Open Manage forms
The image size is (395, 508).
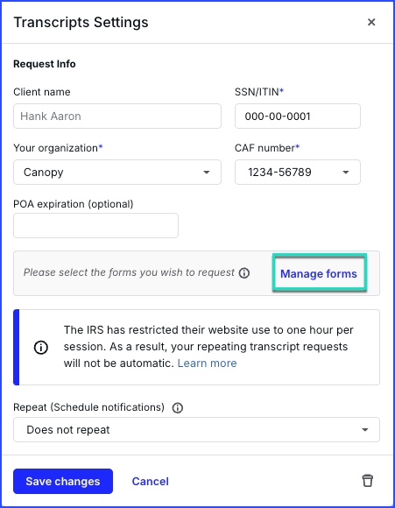click(319, 274)
